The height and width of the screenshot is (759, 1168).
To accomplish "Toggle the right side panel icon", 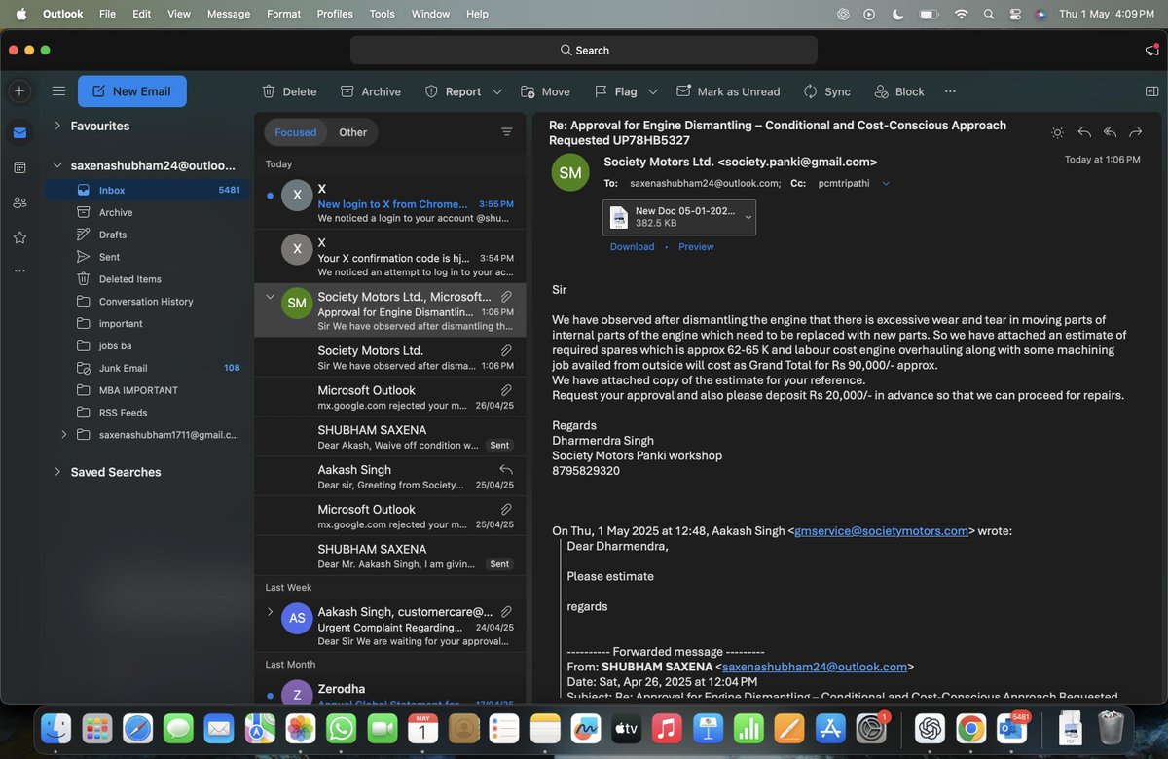I will pos(1151,91).
